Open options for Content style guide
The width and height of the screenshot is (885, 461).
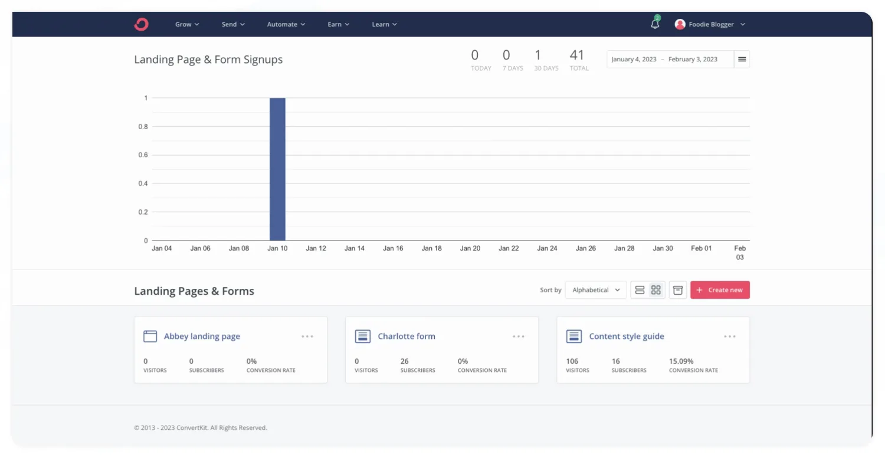coord(730,337)
